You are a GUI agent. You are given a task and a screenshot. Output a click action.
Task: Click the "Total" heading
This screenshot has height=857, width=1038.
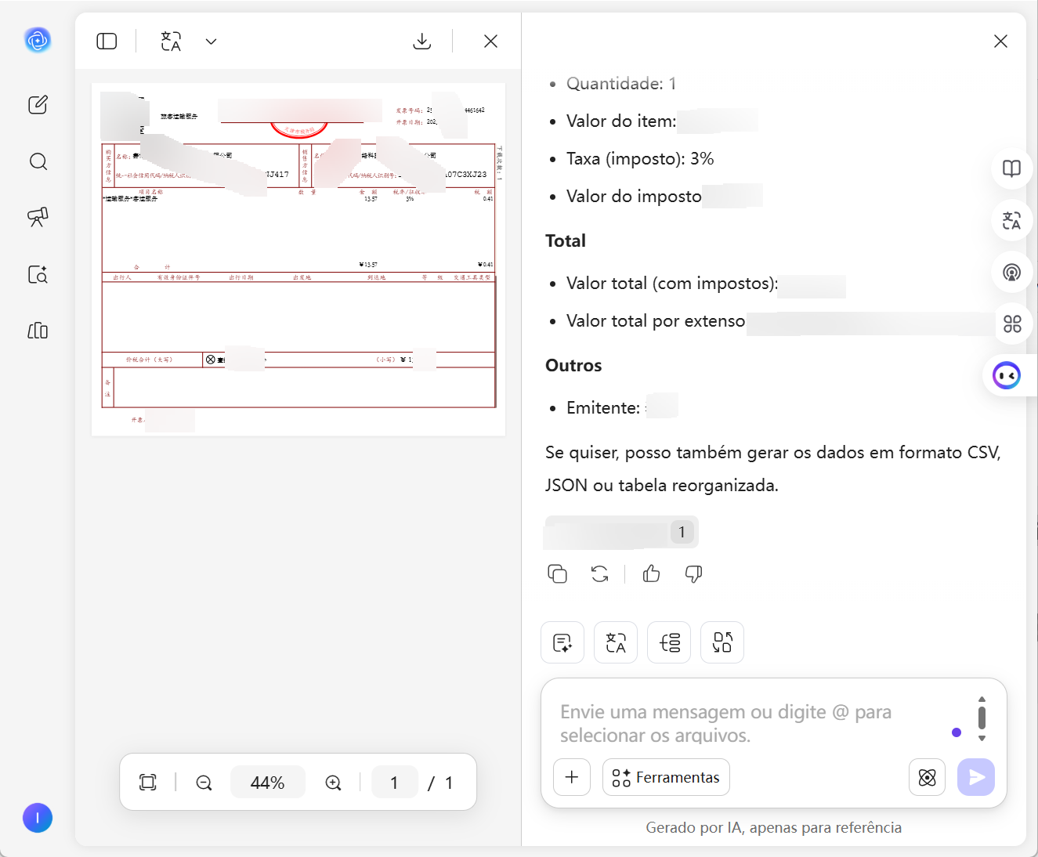pos(566,241)
